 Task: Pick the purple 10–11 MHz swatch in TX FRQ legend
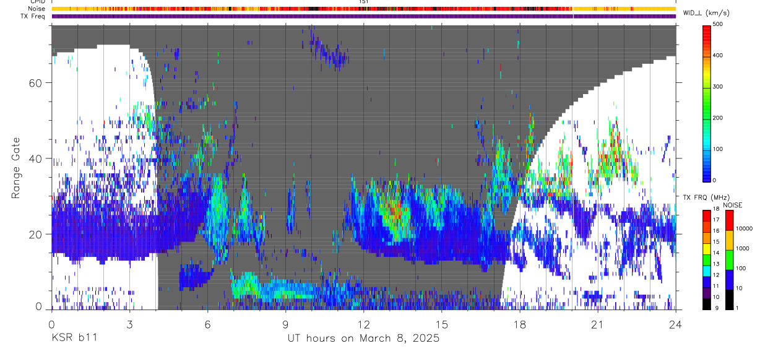click(x=707, y=293)
